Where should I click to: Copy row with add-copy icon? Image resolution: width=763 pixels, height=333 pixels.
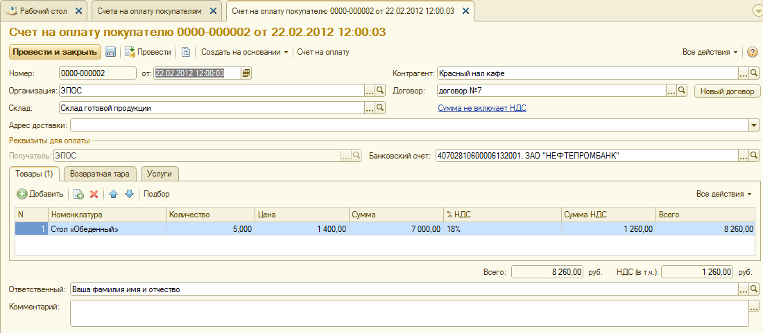tap(78, 194)
